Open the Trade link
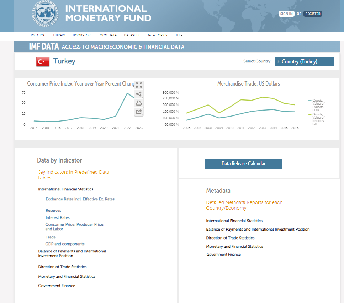Screen dimensions: 344x303 (x=51, y=237)
